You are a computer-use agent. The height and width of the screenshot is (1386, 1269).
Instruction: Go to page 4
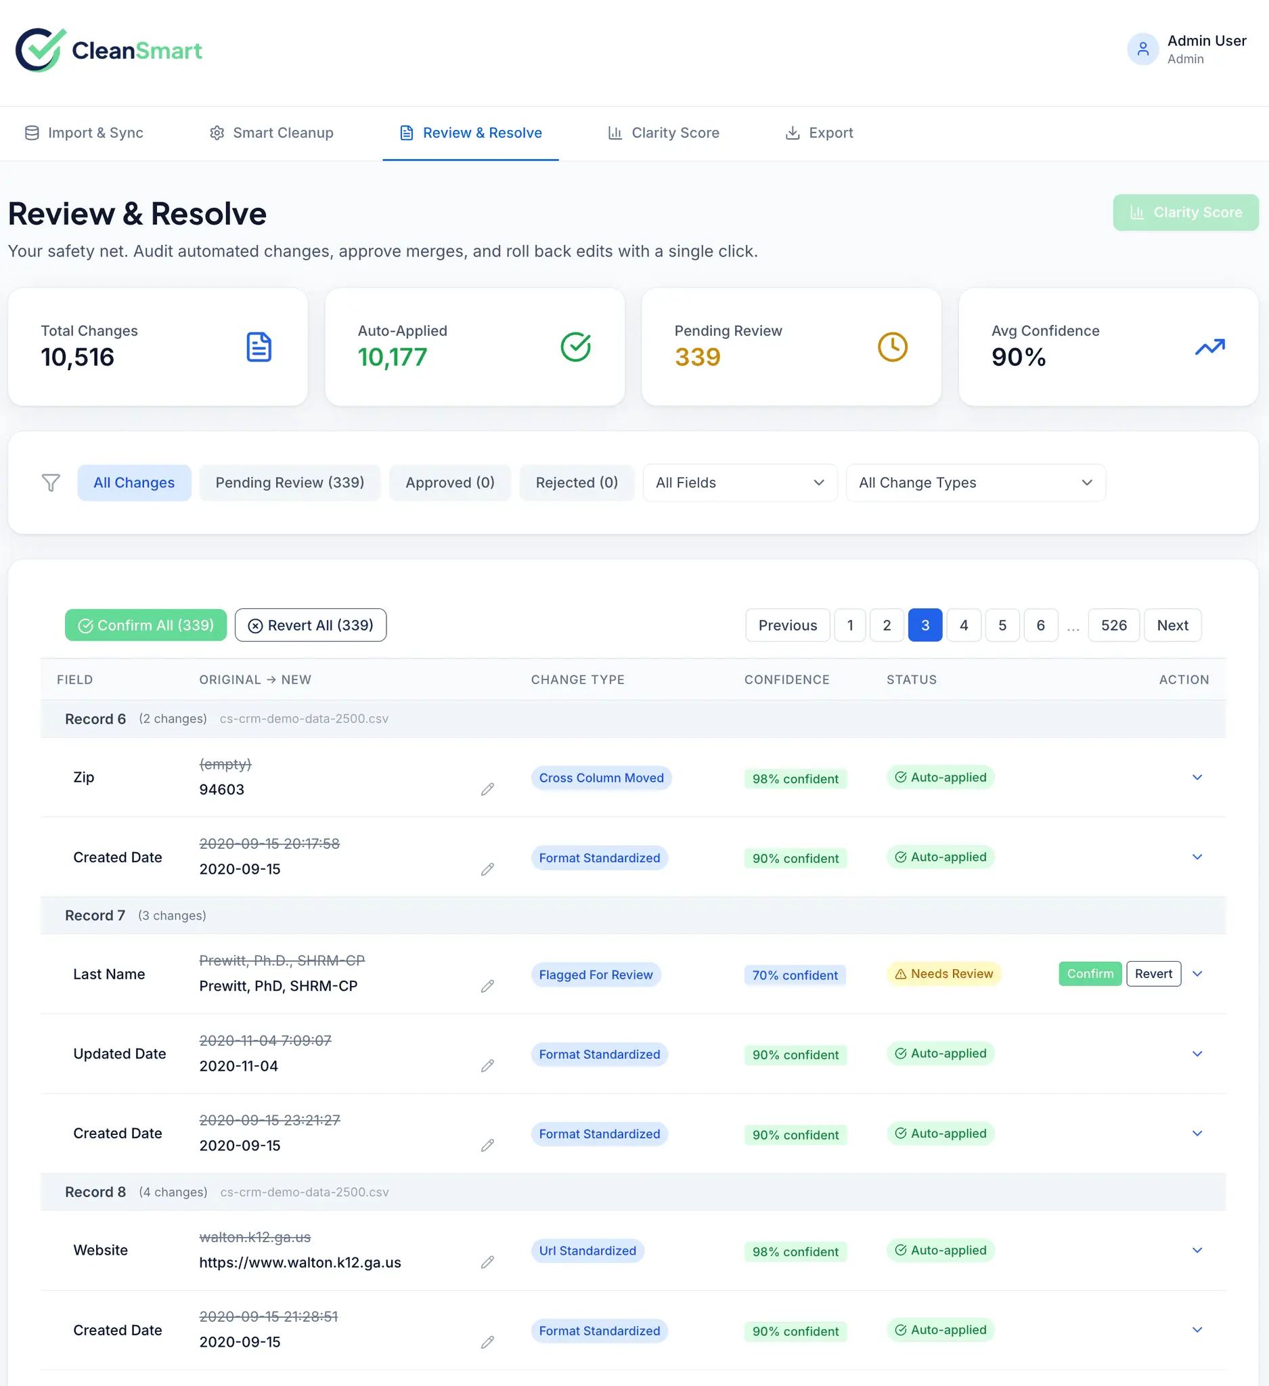pos(963,625)
